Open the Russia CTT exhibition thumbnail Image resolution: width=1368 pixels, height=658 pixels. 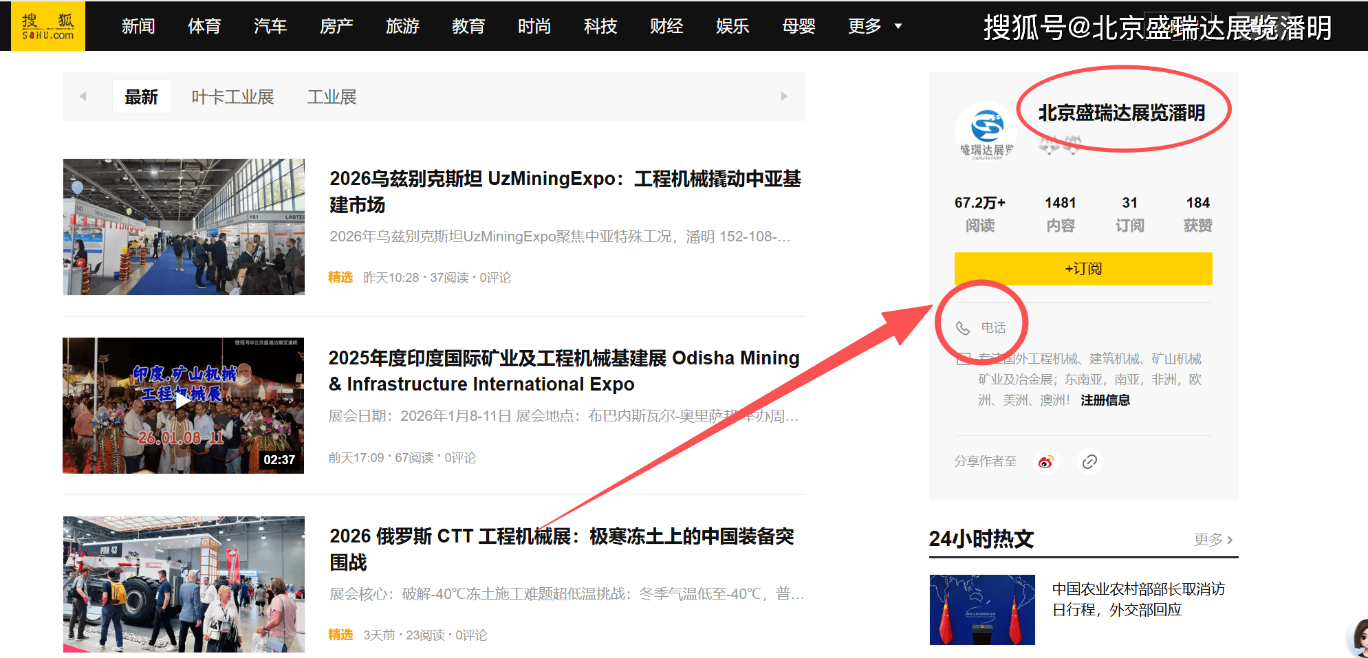[184, 584]
